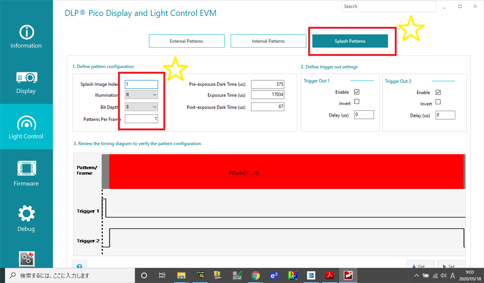Screen dimensions: 484x283
Task: Open the colorful DLP app on taskbar
Action: click(292, 276)
